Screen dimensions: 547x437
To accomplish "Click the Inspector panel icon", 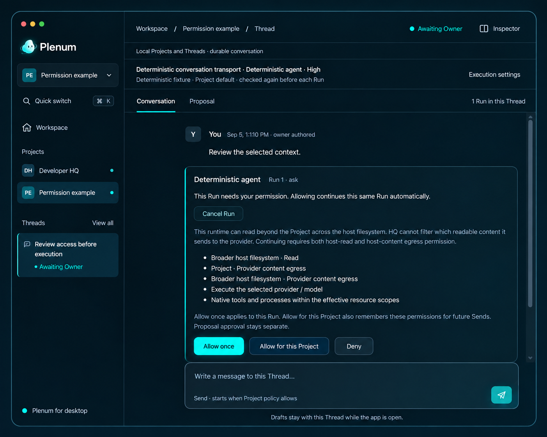I will point(484,28).
